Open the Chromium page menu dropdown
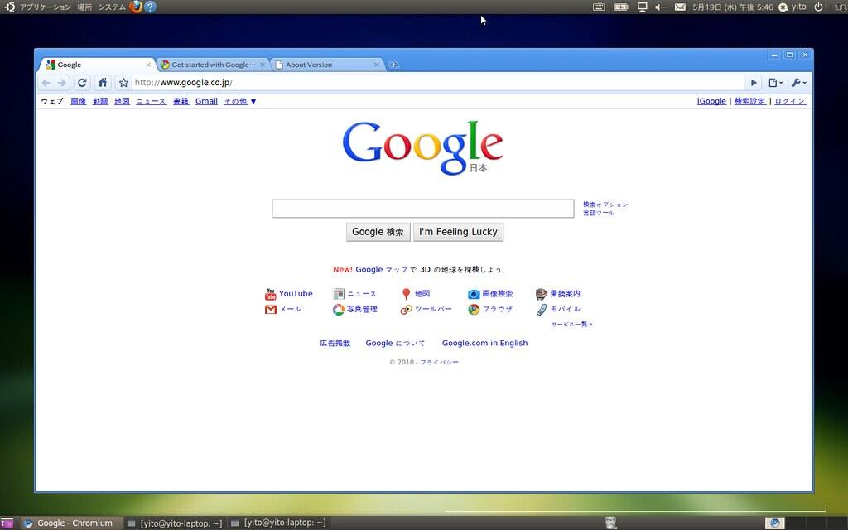This screenshot has width=848, height=530. point(775,83)
